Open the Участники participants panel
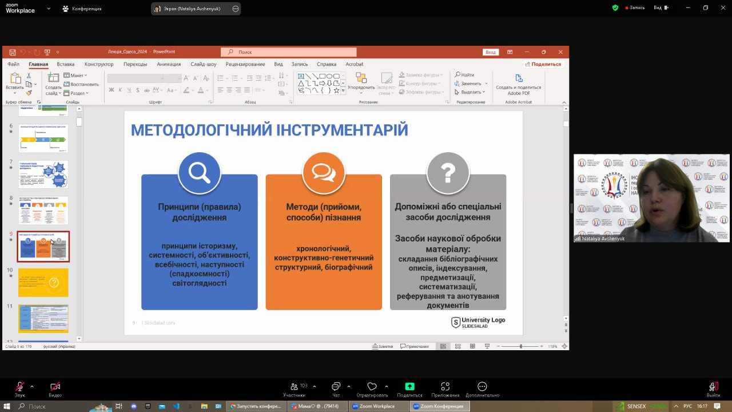 [x=295, y=387]
